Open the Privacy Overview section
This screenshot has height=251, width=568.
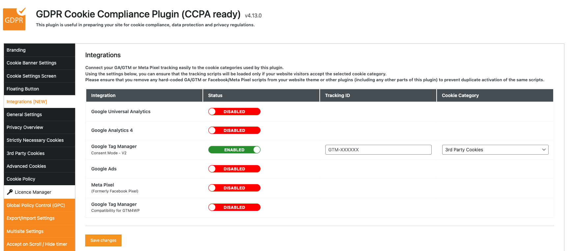click(40, 127)
